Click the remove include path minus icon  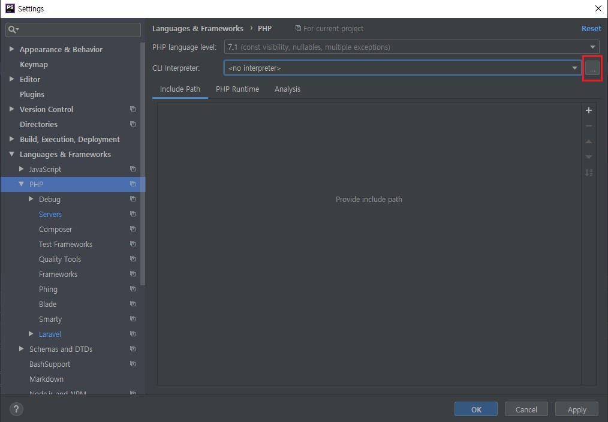pos(589,126)
